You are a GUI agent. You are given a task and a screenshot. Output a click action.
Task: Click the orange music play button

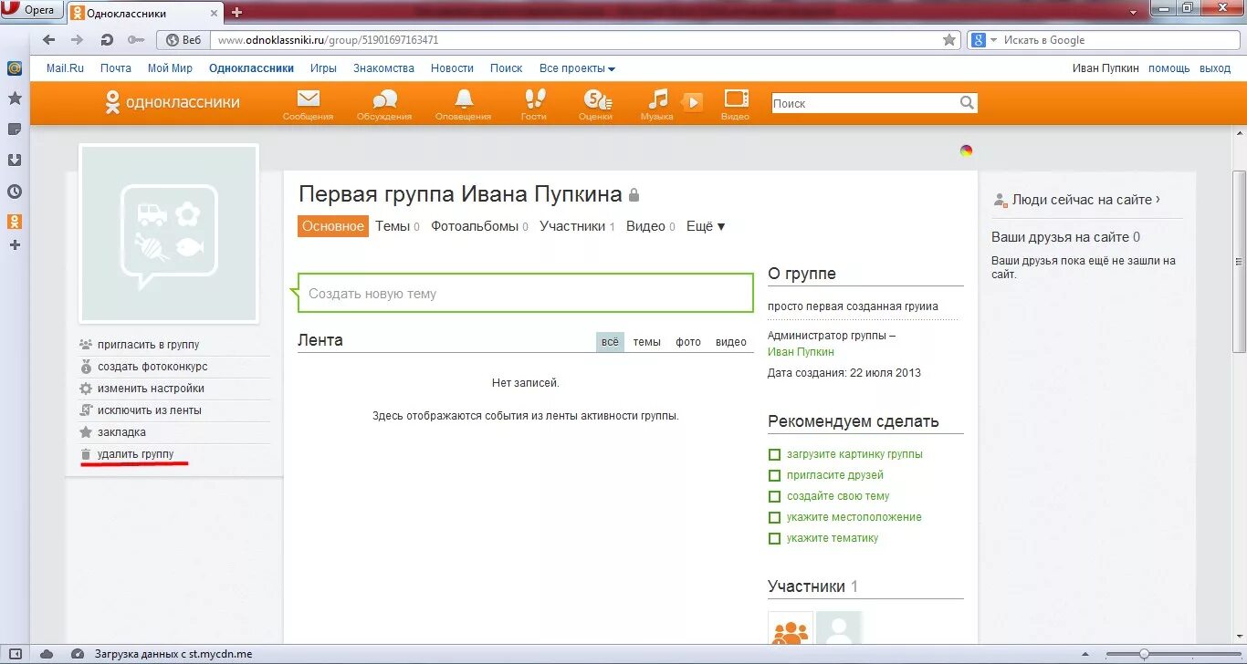[x=693, y=102]
